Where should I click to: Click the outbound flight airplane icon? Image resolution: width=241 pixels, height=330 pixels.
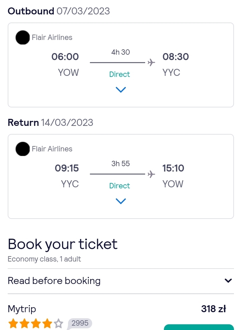pyautogui.click(x=151, y=62)
